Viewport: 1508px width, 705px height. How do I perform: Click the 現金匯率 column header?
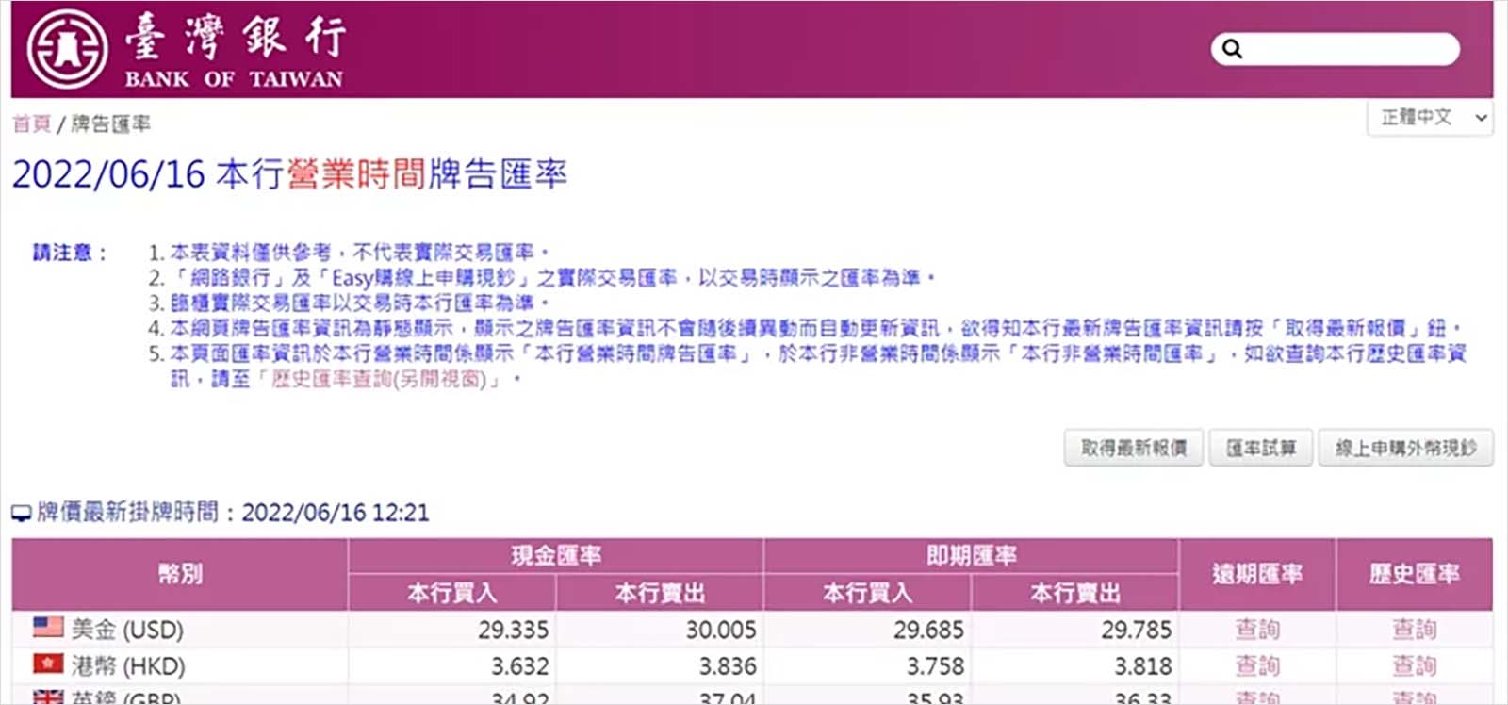click(x=556, y=555)
